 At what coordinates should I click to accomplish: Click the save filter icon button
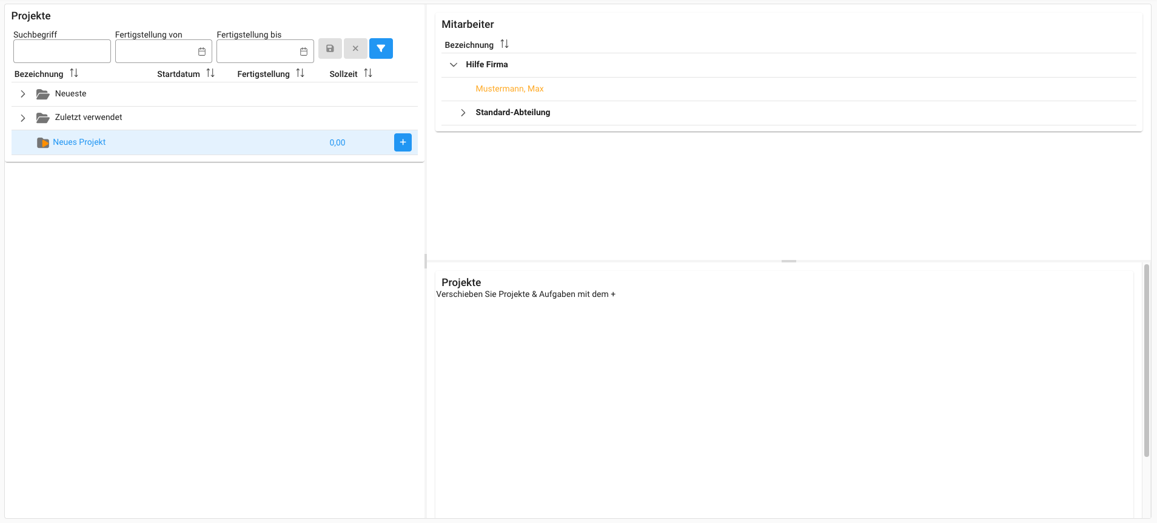pos(330,48)
